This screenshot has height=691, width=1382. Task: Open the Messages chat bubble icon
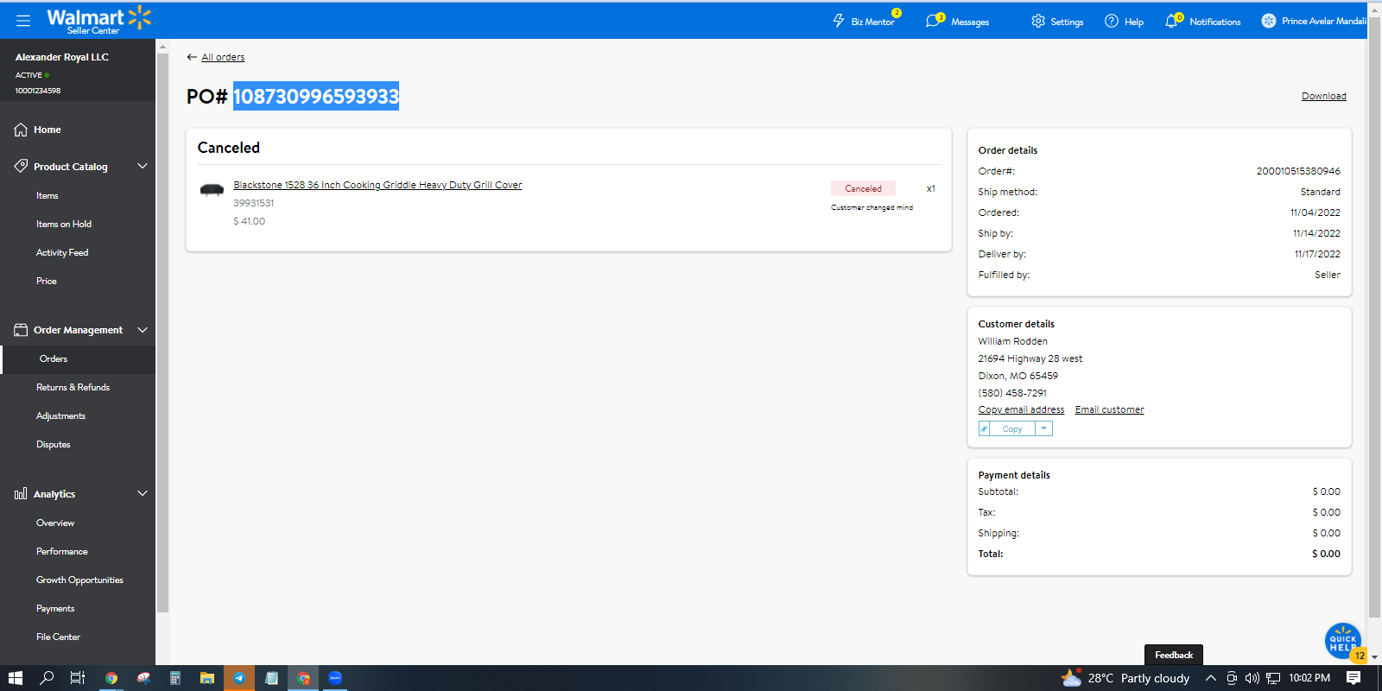pos(933,21)
